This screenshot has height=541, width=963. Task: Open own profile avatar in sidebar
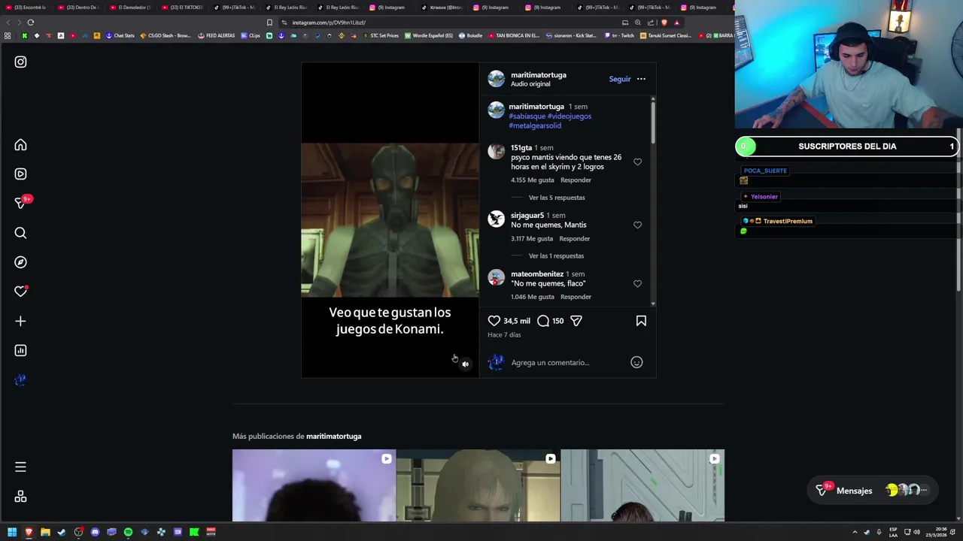20,379
